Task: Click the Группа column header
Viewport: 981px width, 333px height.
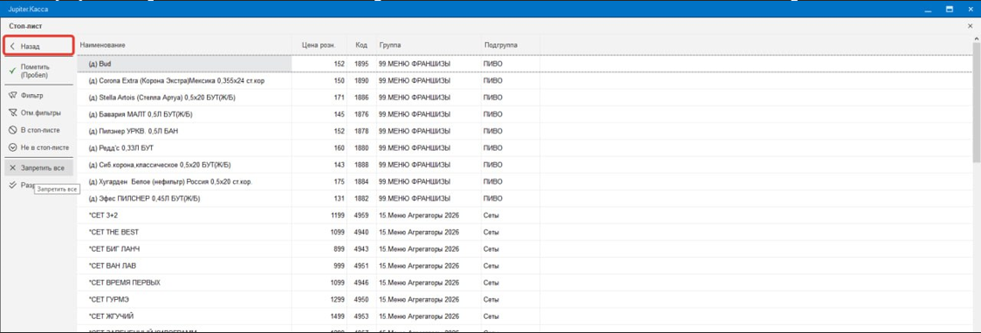Action: click(428, 45)
